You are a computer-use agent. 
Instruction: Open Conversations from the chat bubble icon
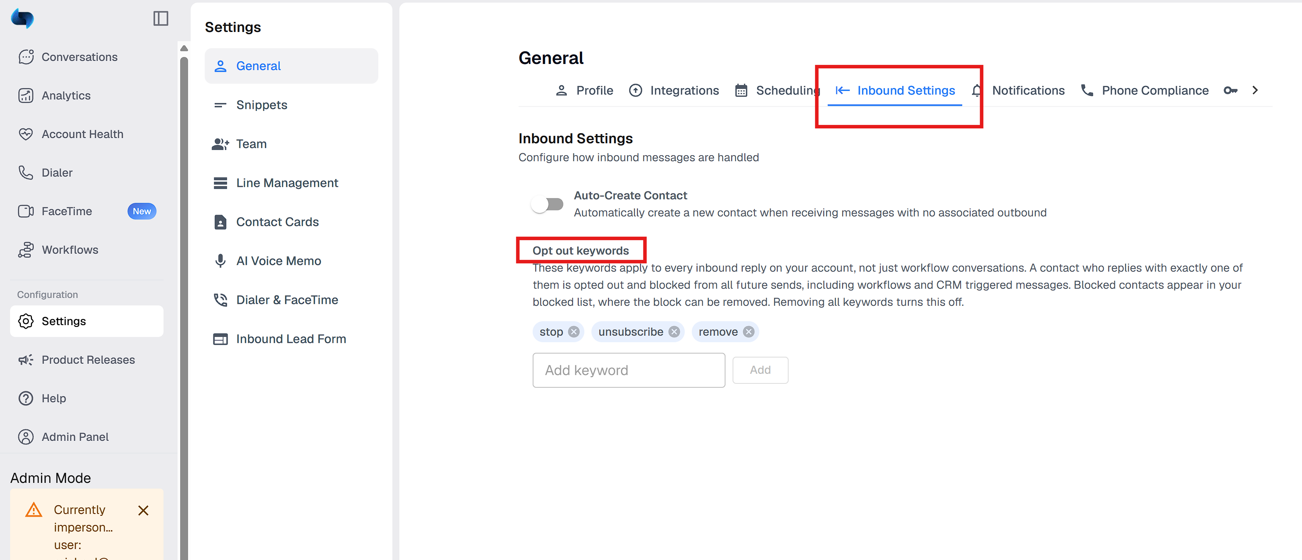pos(26,57)
